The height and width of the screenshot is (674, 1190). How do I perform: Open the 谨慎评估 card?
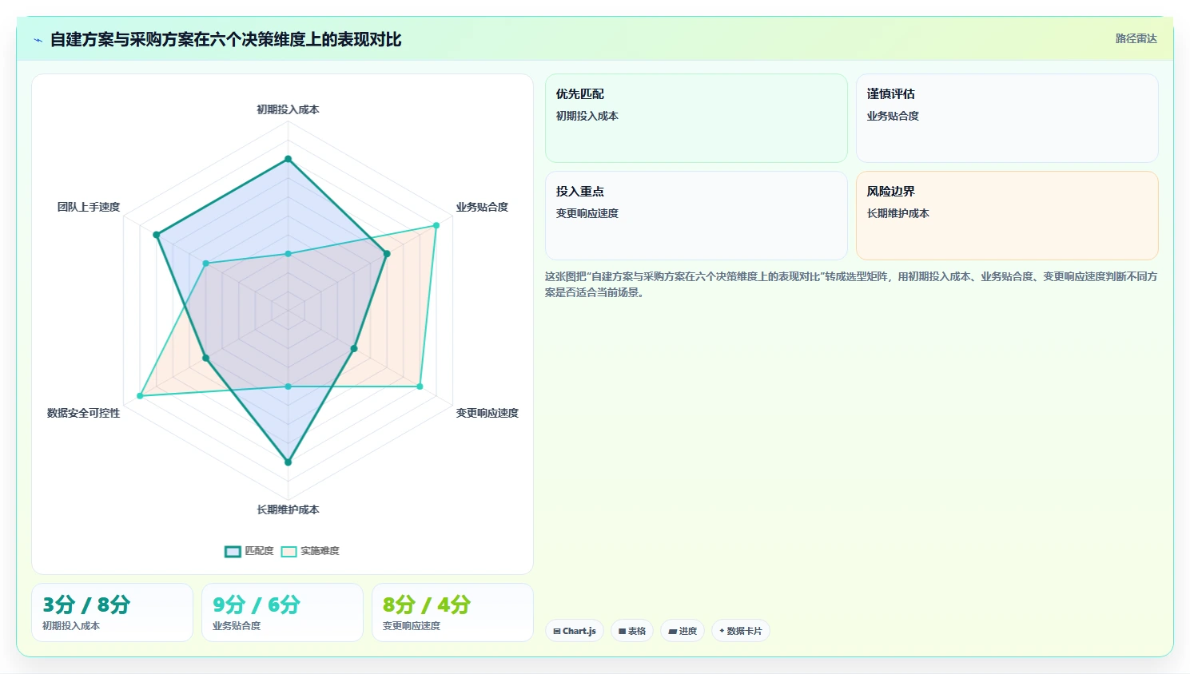tap(1007, 118)
